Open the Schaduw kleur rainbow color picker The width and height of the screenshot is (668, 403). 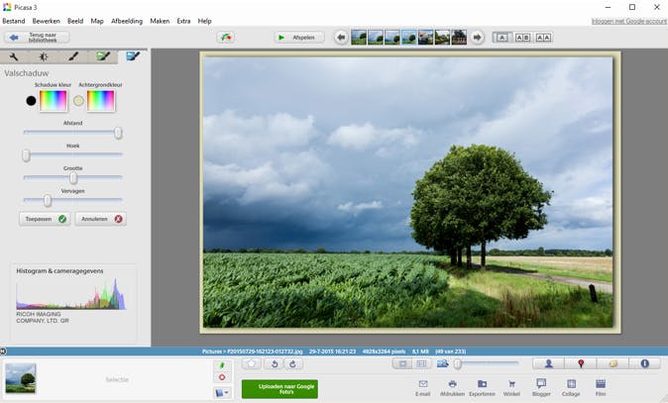point(54,101)
